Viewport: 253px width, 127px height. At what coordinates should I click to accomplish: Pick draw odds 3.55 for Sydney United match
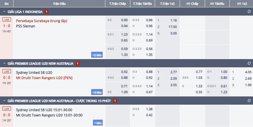click(x=174, y=84)
